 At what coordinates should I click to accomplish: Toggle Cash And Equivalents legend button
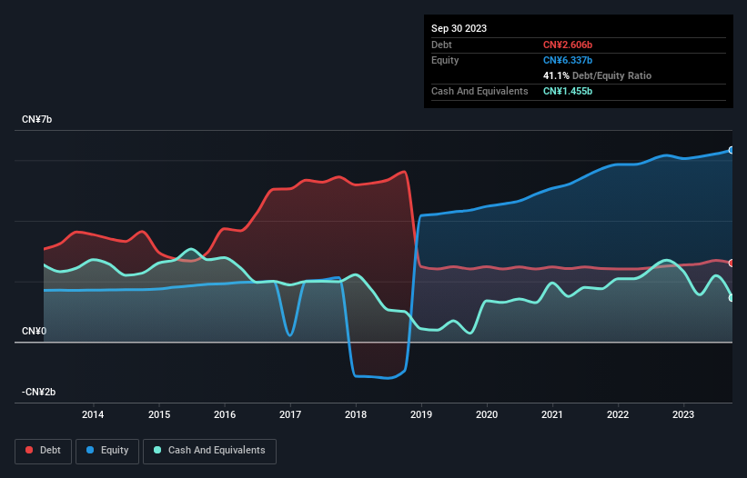(x=209, y=451)
